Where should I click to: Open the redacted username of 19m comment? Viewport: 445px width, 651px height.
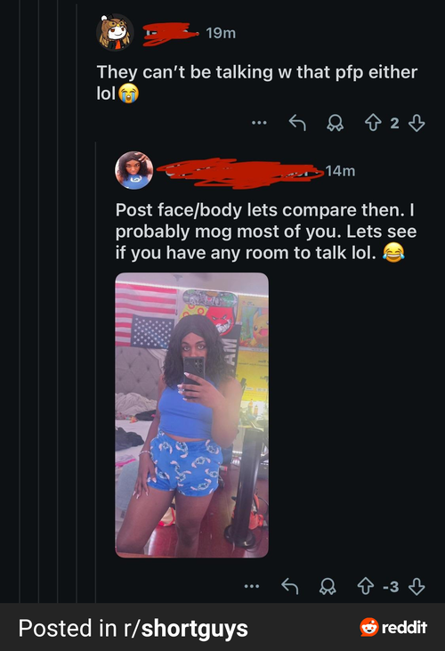coord(171,33)
